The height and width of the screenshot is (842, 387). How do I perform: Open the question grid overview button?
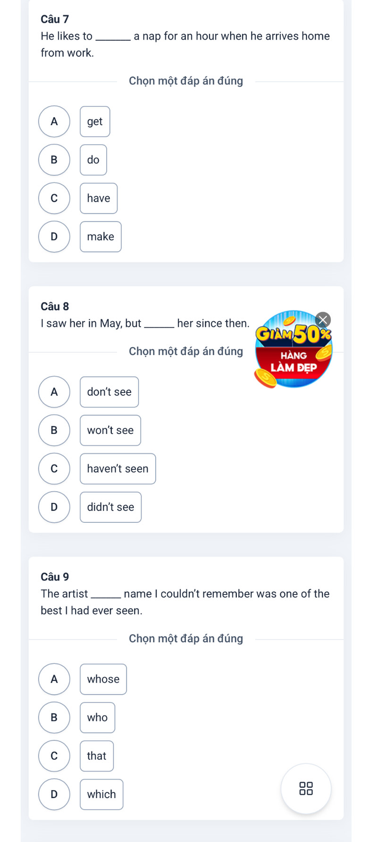click(306, 788)
